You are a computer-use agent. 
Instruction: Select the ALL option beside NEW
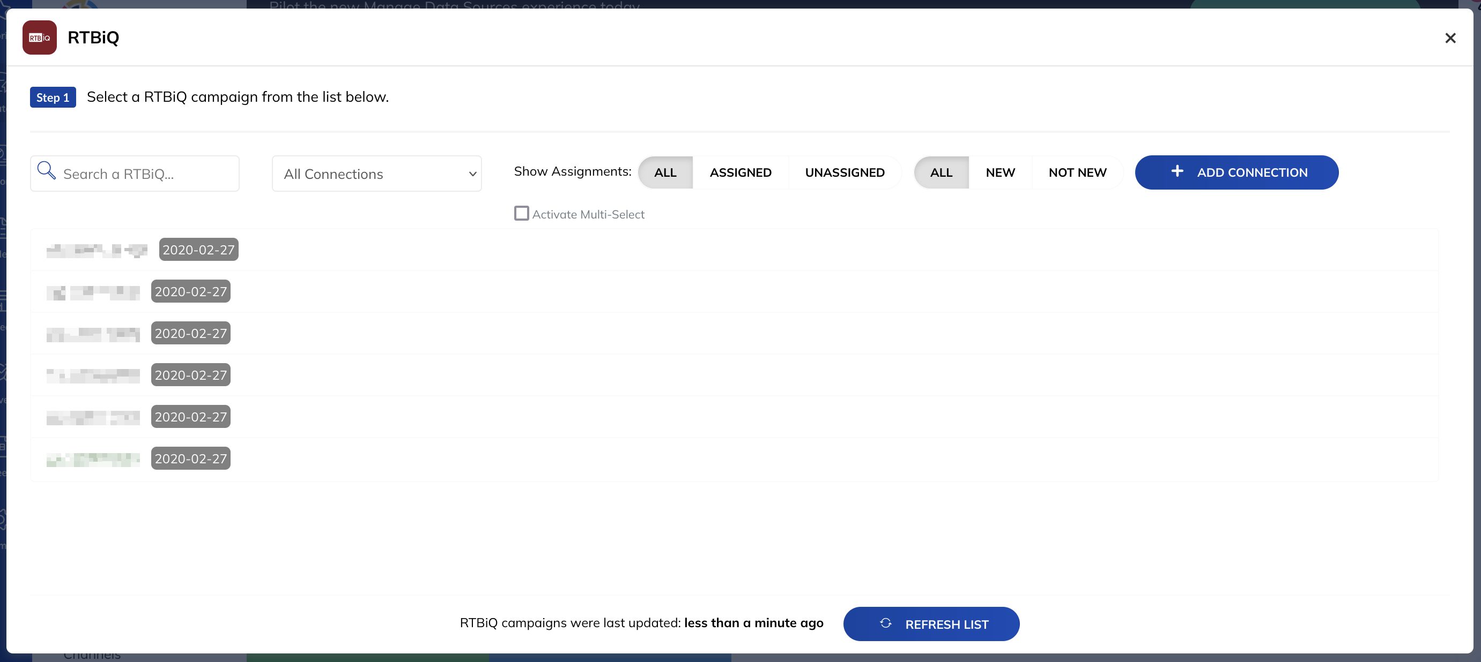(941, 172)
